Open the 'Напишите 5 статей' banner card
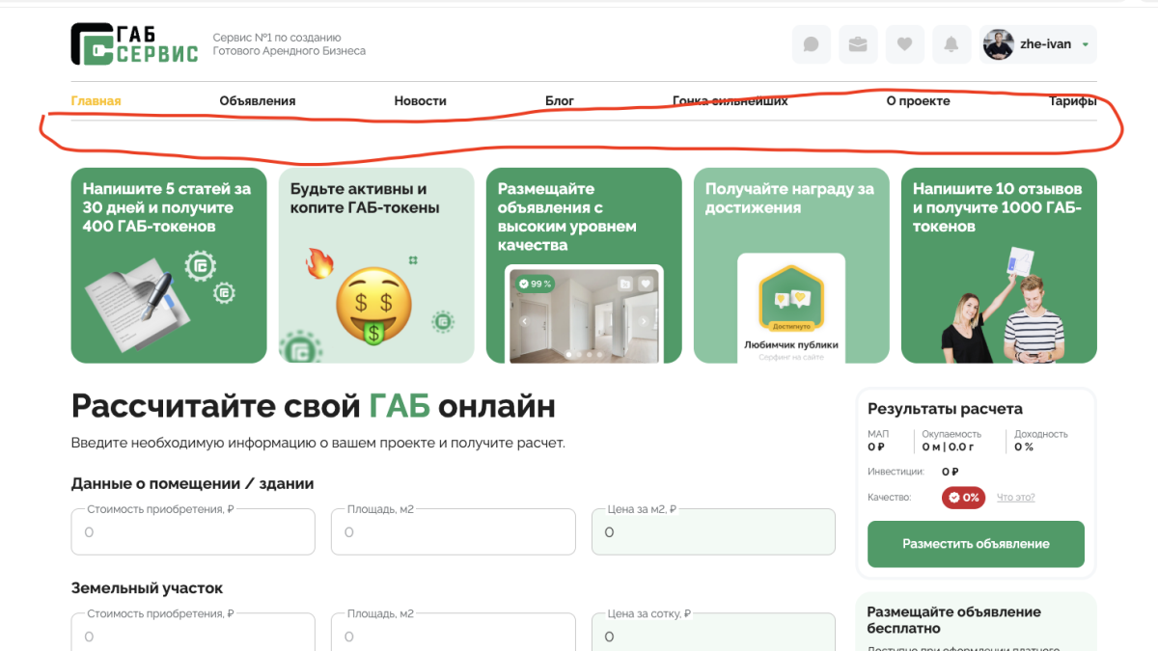 169,265
